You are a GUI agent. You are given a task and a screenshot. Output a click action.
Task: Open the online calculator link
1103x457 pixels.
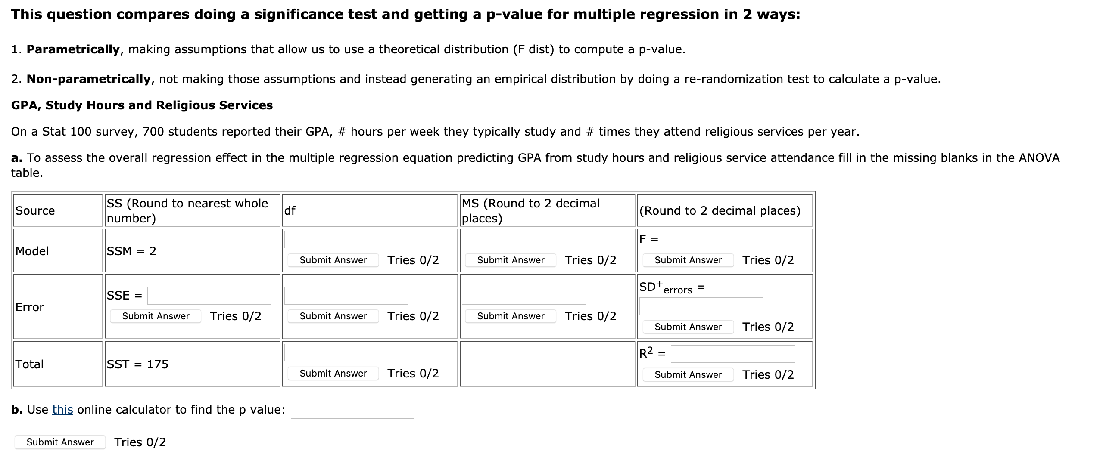(x=63, y=409)
